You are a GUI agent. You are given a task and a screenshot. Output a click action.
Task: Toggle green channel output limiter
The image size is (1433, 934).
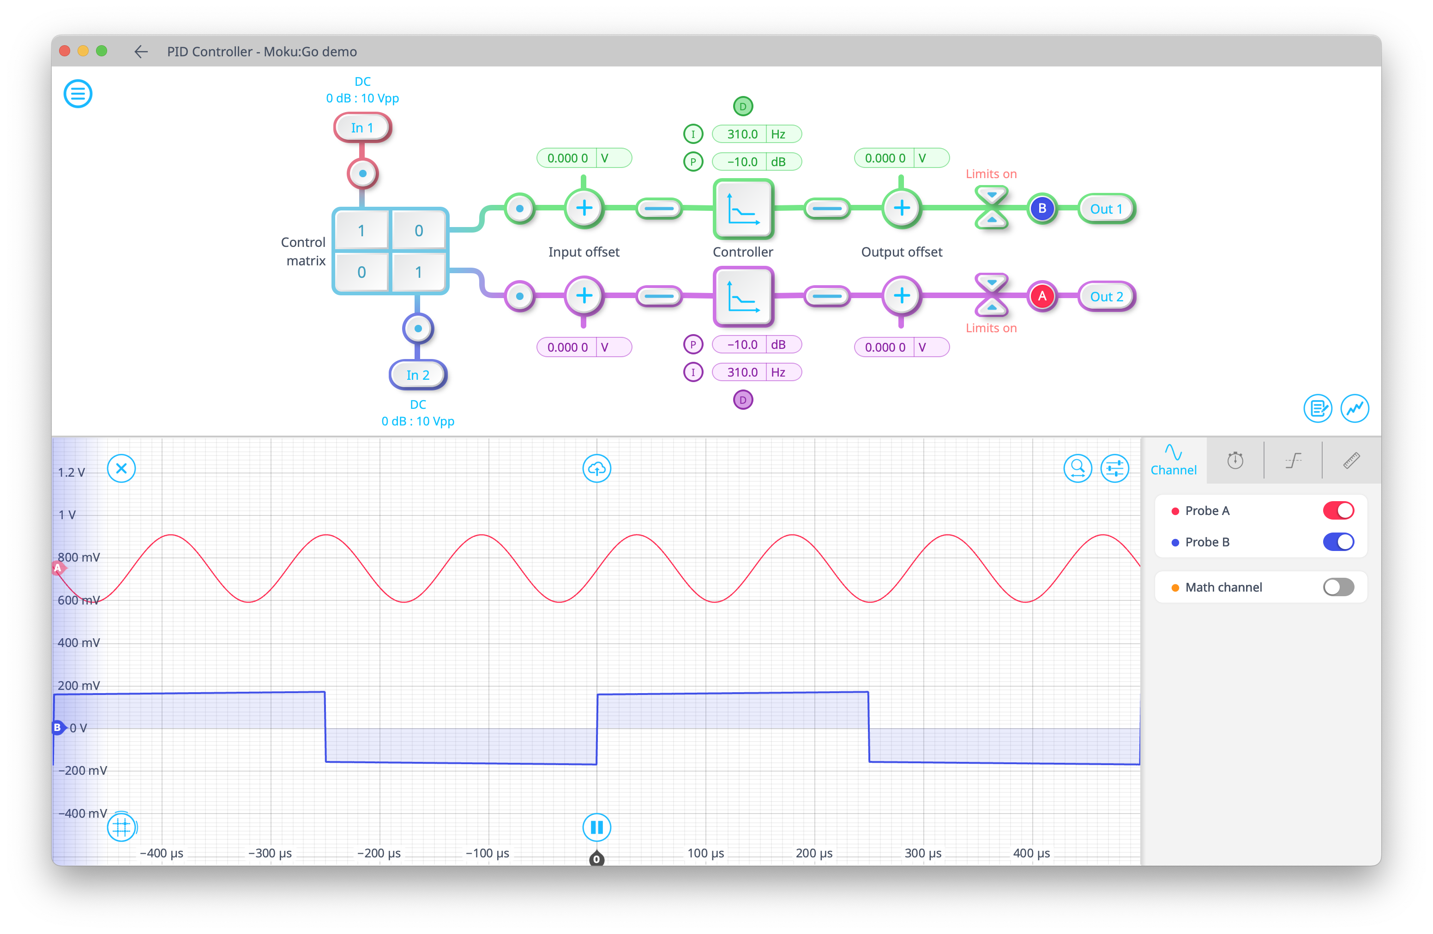pos(992,208)
